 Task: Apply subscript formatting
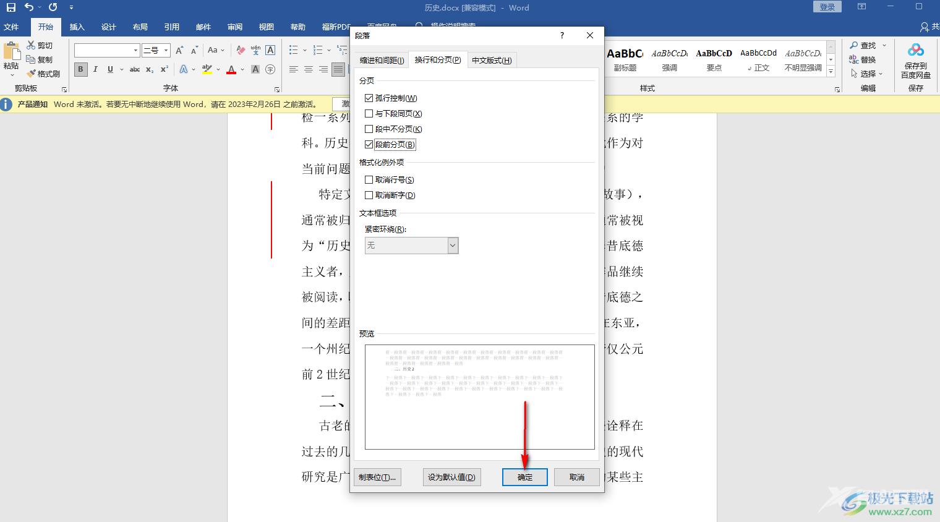tap(150, 69)
